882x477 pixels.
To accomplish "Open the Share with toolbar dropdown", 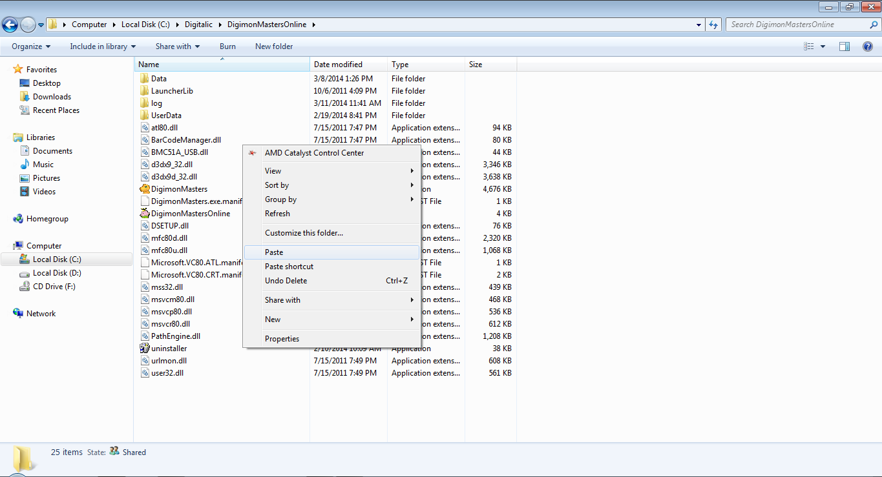I will pos(178,46).
